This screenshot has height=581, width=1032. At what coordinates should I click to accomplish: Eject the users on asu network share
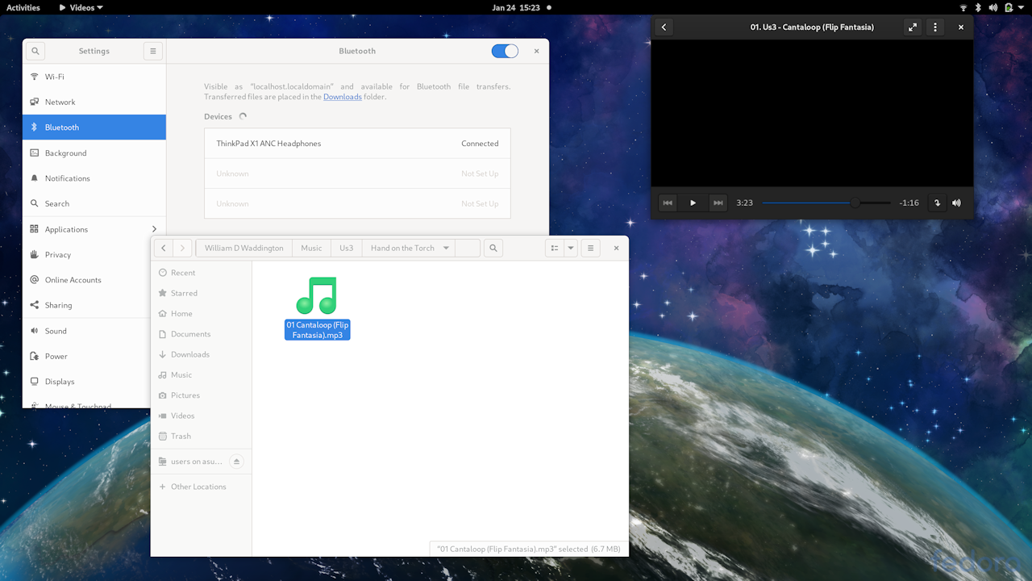[236, 462]
